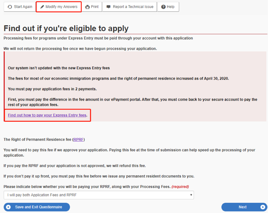Click the red '(required)' label

[x=180, y=187]
